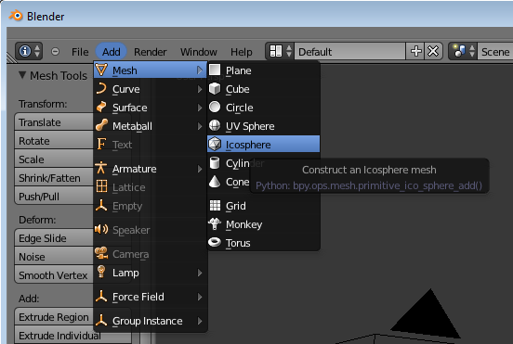Click the Translate button
The width and height of the screenshot is (513, 344).
click(54, 122)
